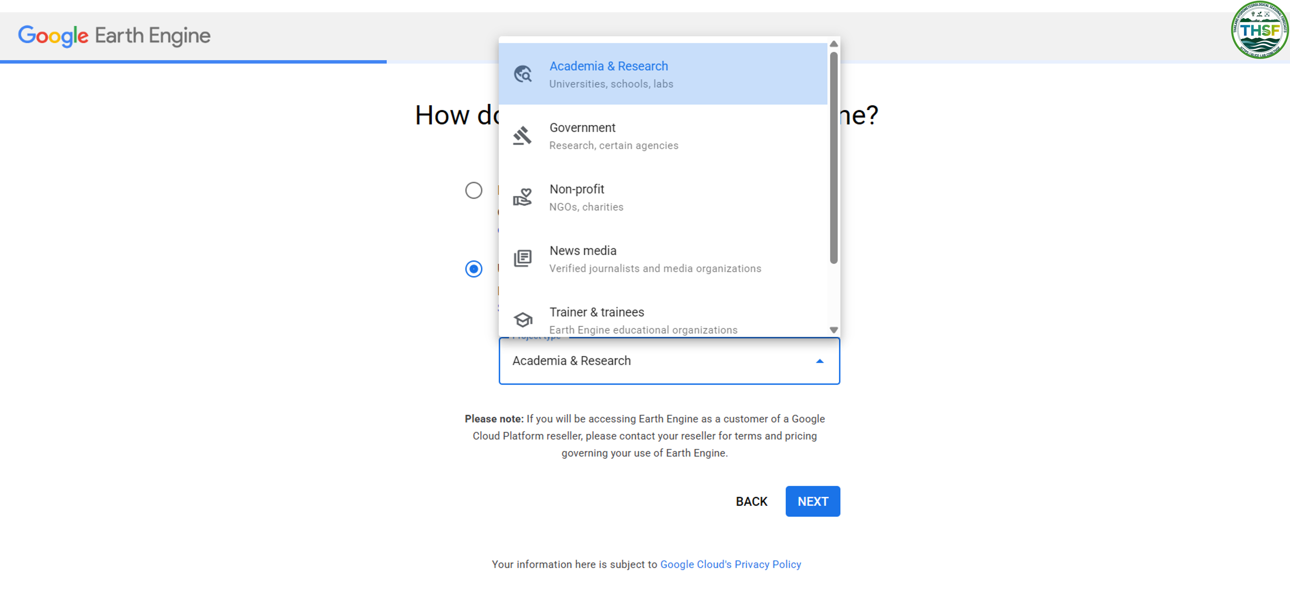
Task: Select the unselected upper radio button
Action: pyautogui.click(x=473, y=190)
